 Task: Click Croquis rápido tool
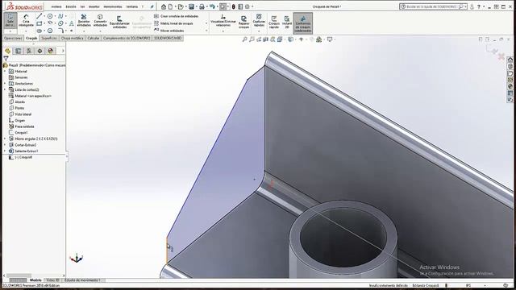[274, 22]
